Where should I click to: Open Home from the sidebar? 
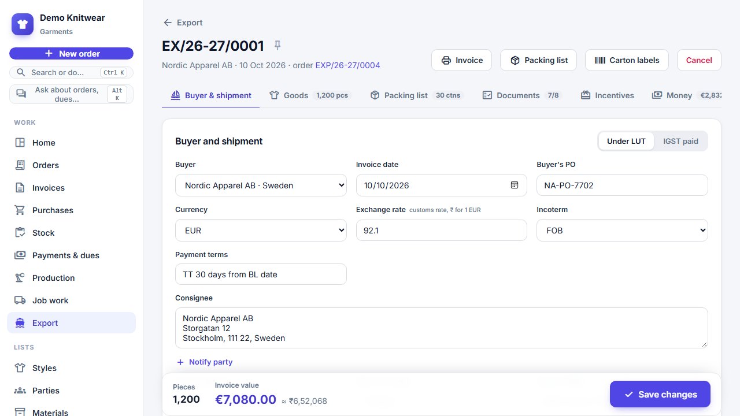[71, 143]
